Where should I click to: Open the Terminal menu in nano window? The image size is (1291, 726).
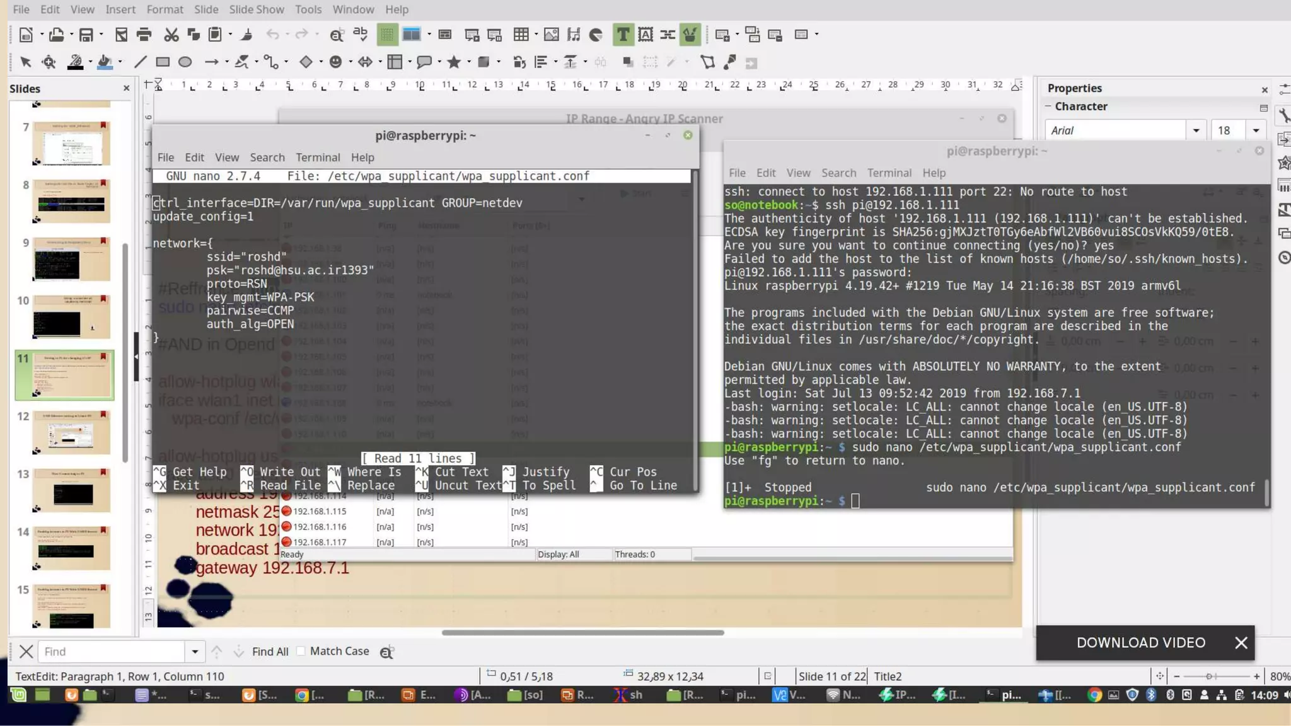(x=318, y=158)
